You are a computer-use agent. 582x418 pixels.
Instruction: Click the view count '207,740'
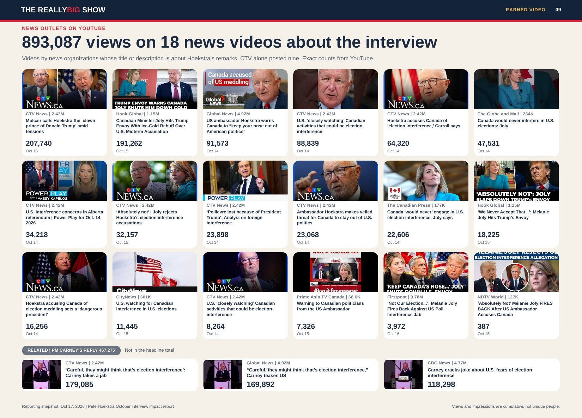pyautogui.click(x=39, y=143)
